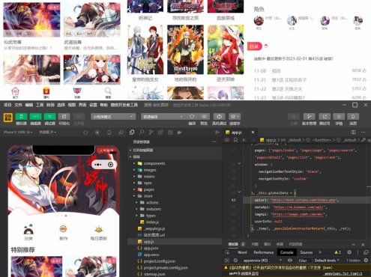This screenshot has height=277, width=371.
Task: Open the Default levels dropdown
Action: pos(327,261)
